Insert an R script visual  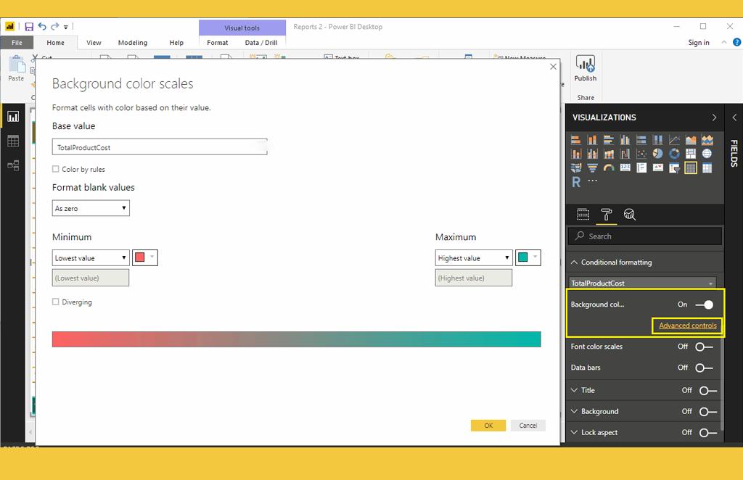pos(576,182)
